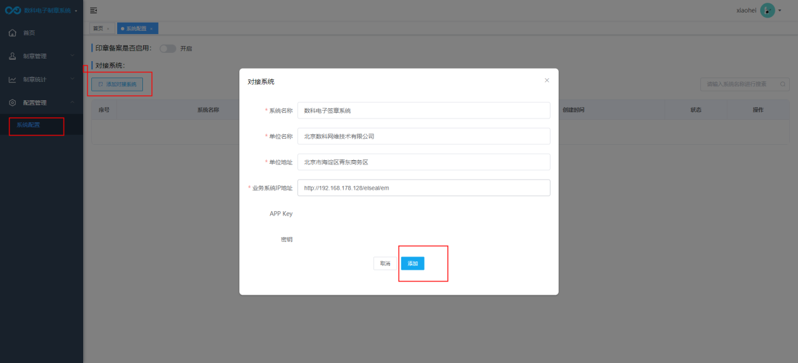Switch to the 系统配置 tab
Viewport: 798px width, 363px height.
click(135, 28)
